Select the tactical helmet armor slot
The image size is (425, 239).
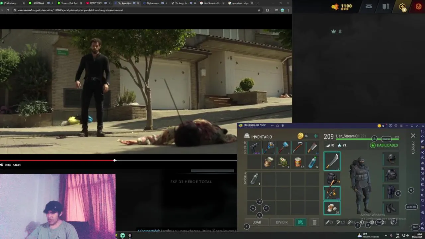(391, 159)
